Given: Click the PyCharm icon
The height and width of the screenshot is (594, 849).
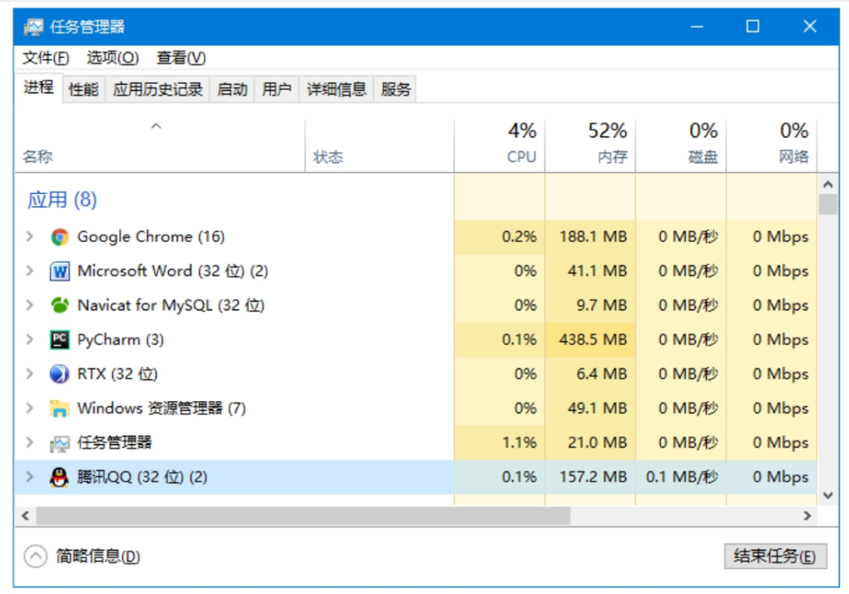Looking at the screenshot, I should [60, 339].
